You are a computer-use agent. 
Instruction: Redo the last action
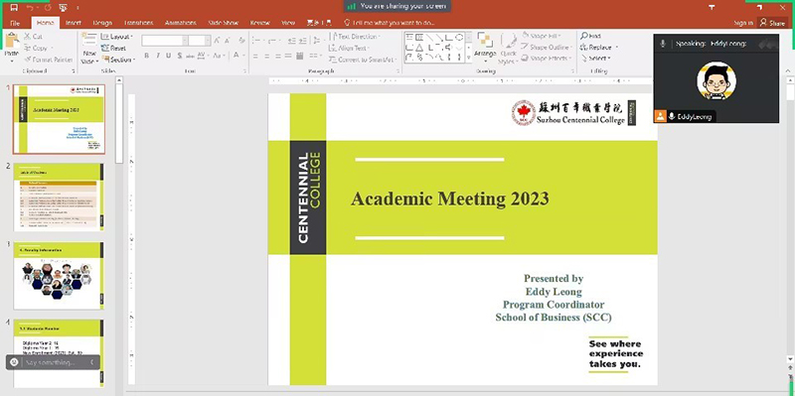click(48, 7)
